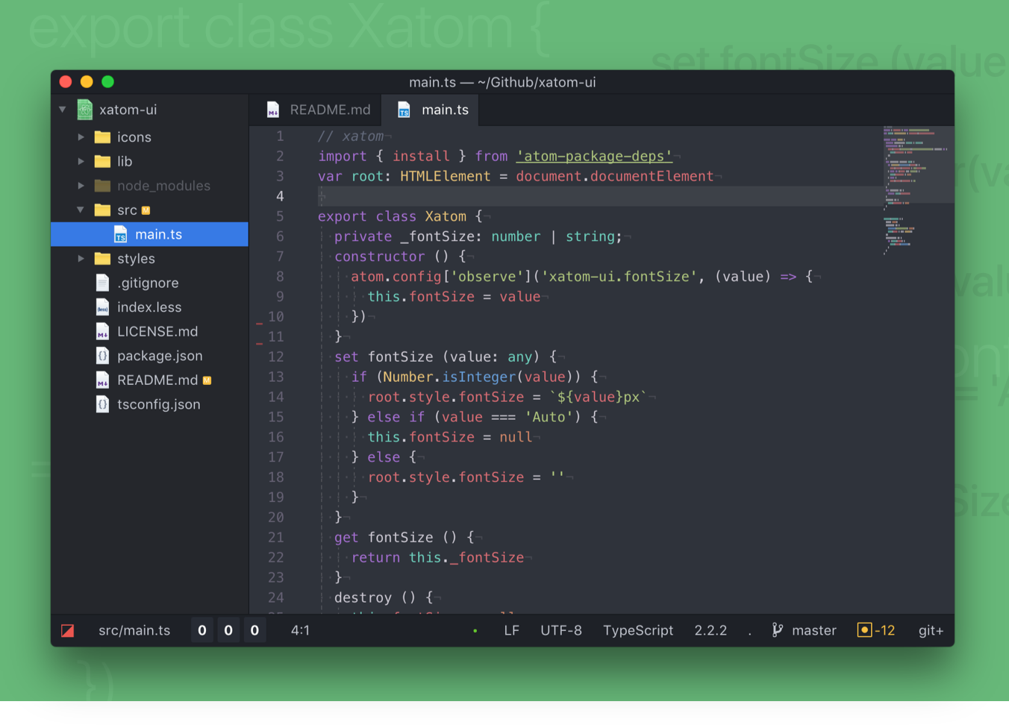Click cursor position 4:1 in status bar

300,630
